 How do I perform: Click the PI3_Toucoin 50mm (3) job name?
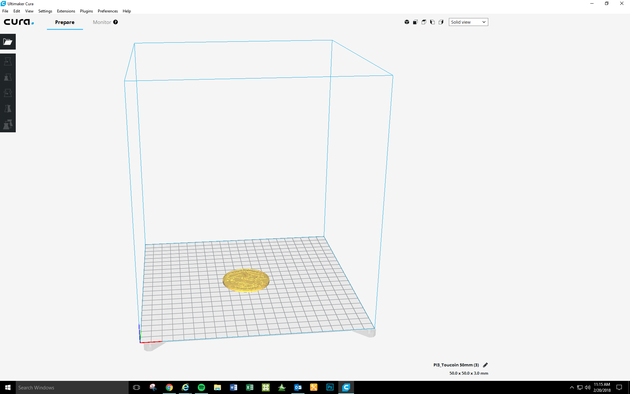pos(456,365)
